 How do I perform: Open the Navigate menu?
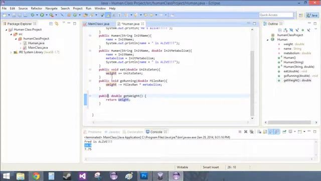pos(51,9)
